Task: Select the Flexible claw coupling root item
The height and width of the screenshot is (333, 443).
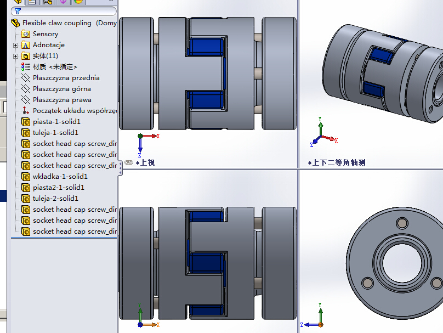Action: pos(64,23)
